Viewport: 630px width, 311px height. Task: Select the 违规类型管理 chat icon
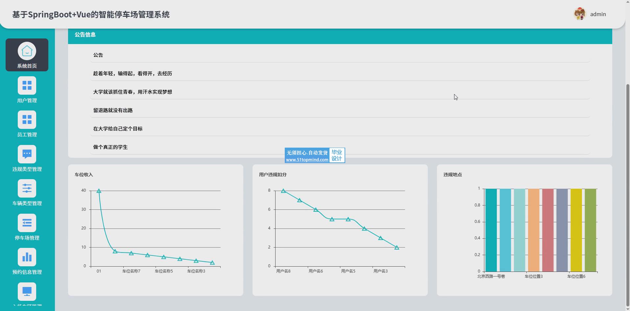point(27,154)
